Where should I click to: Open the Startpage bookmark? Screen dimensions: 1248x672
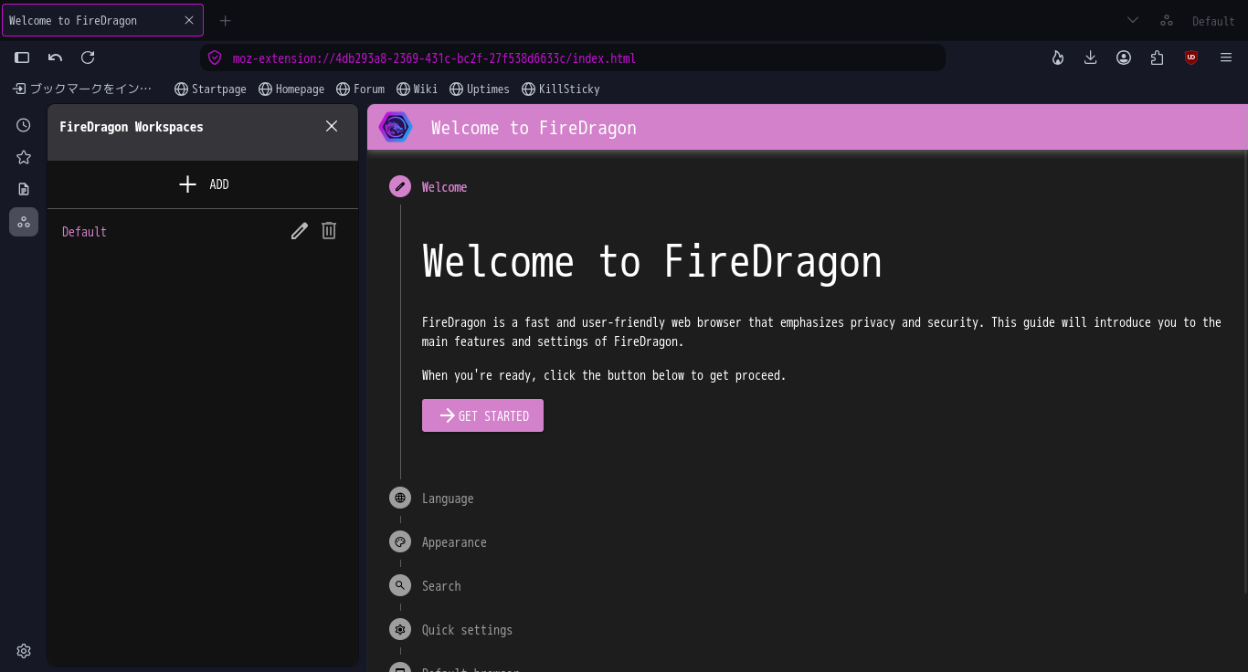pyautogui.click(x=210, y=89)
